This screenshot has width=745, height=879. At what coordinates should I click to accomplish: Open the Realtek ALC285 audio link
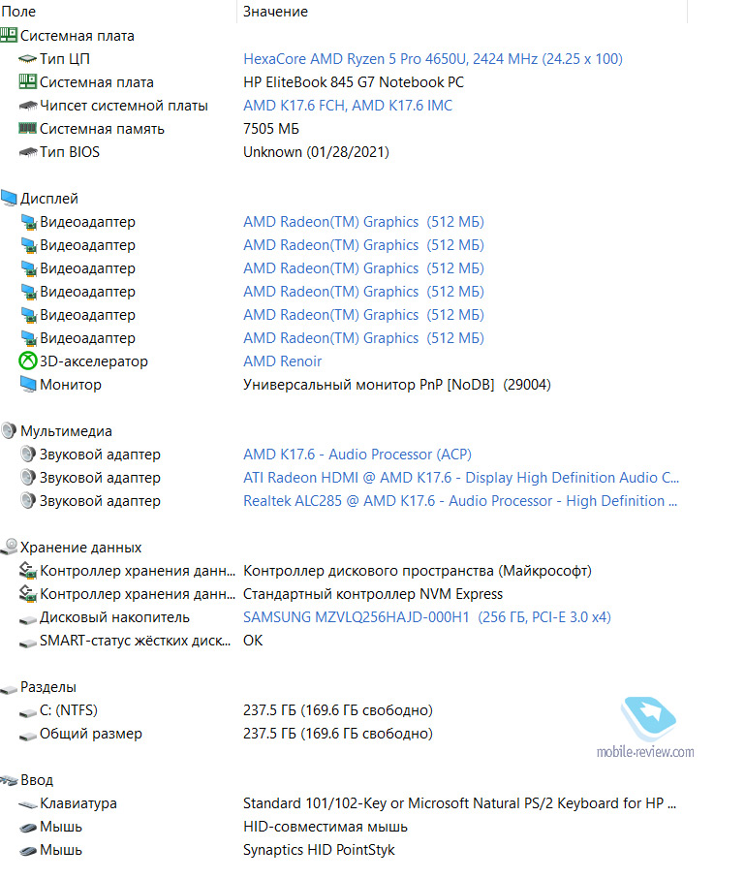460,501
